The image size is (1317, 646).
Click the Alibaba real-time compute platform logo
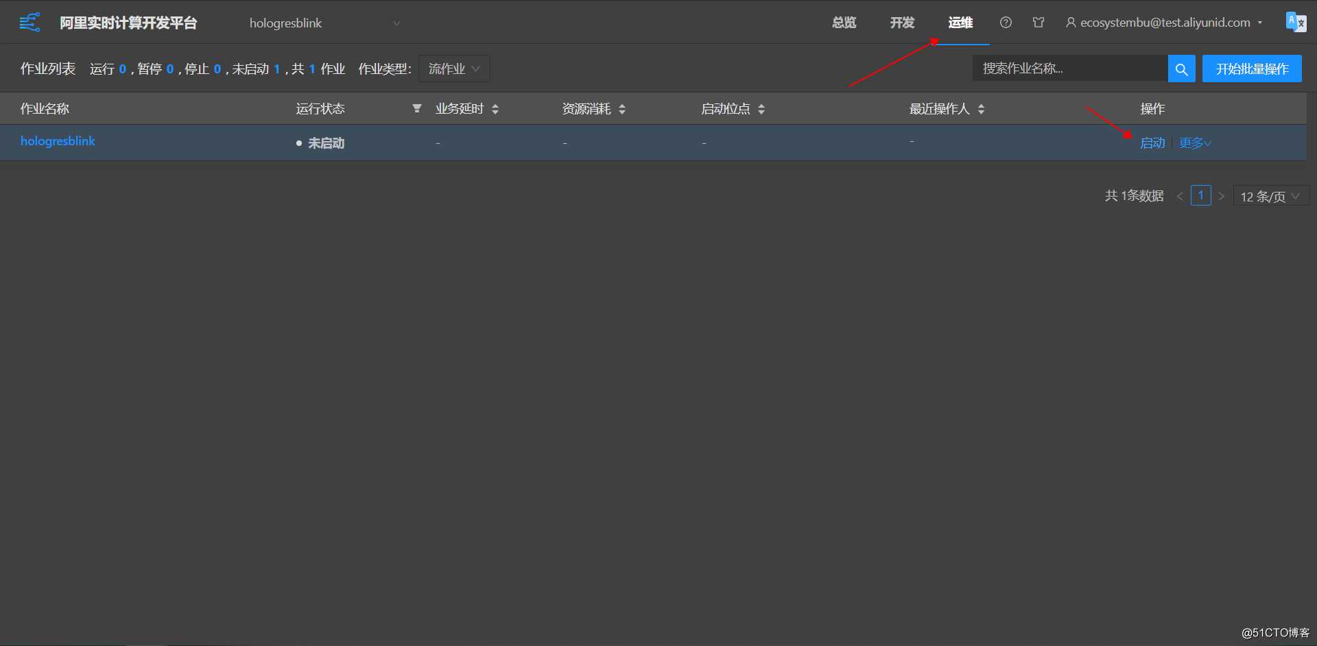click(29, 23)
